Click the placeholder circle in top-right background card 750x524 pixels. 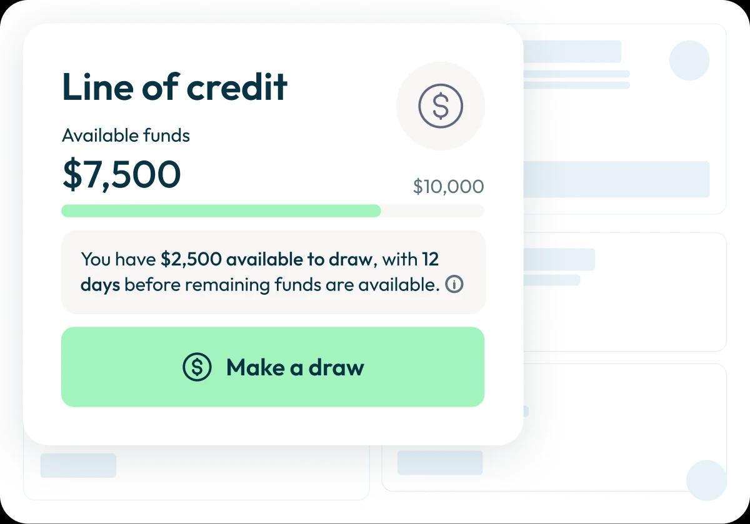click(689, 61)
